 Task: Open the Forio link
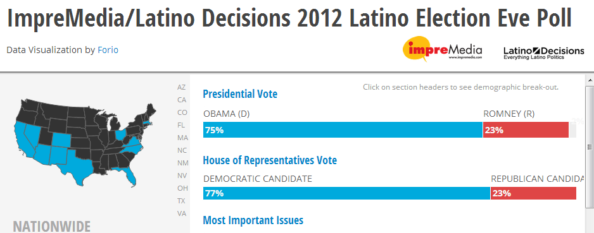[x=108, y=50]
